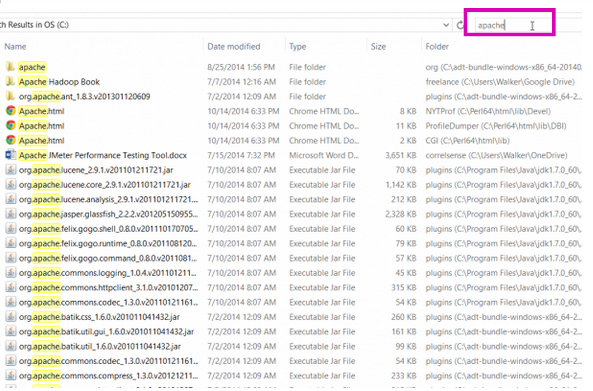Viewport: 593px width, 391px height.
Task: Refresh the search results
Action: [460, 25]
